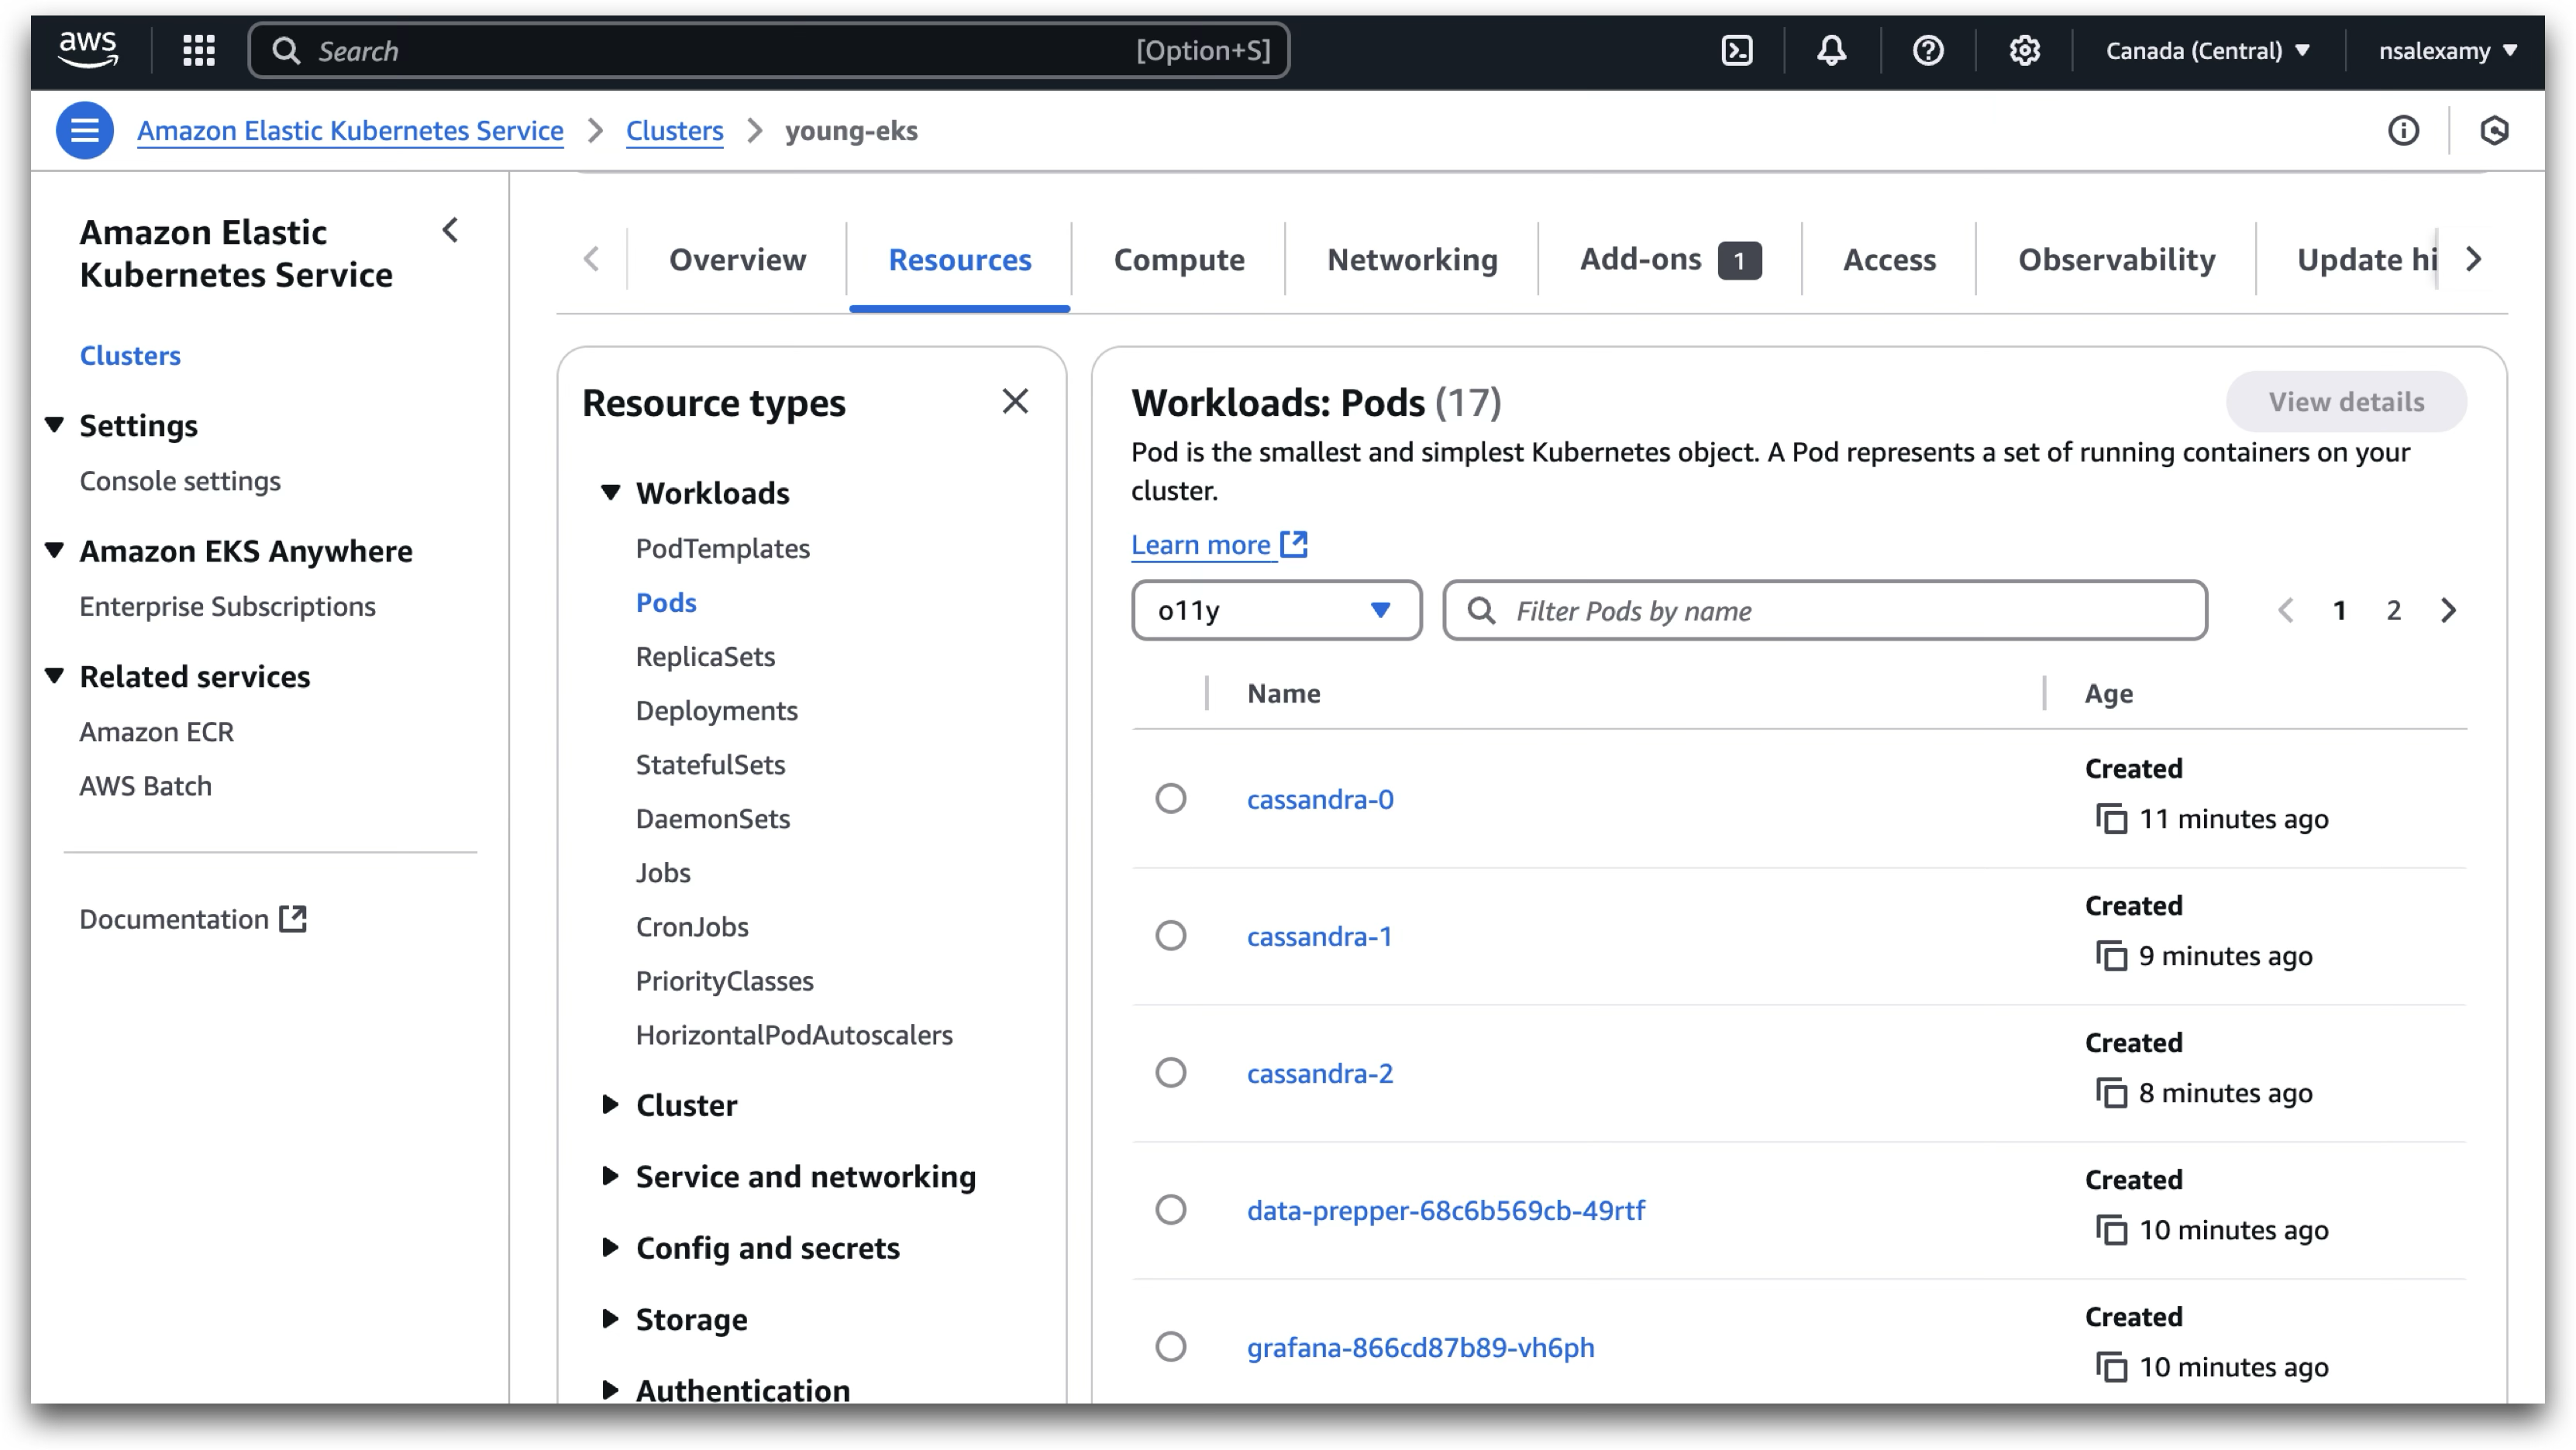
Task: Collapse the EKS side navigation arrow
Action: tap(451, 231)
